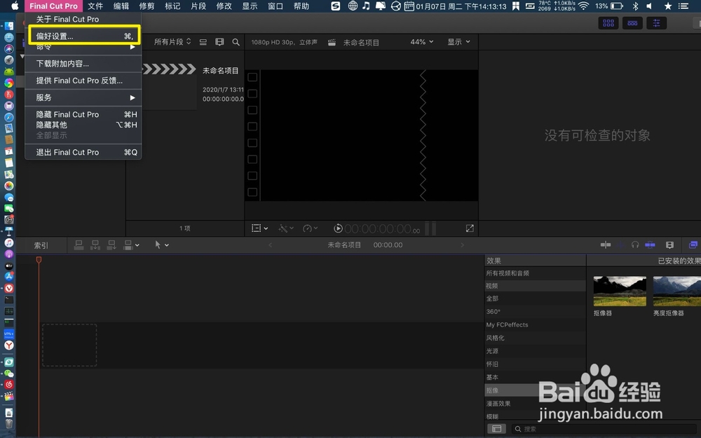Toggle the inspector sliders button
Image resolution: width=701 pixels, height=438 pixels.
pos(656,23)
